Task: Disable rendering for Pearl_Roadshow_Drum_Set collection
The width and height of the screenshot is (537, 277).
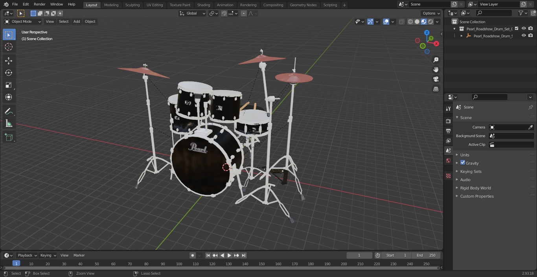Action: [531, 29]
